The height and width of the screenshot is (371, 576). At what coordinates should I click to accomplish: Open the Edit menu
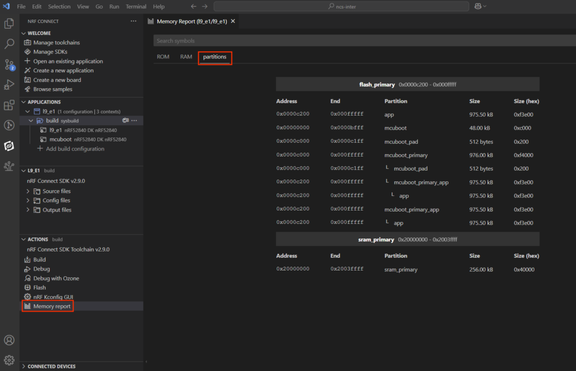coord(37,6)
